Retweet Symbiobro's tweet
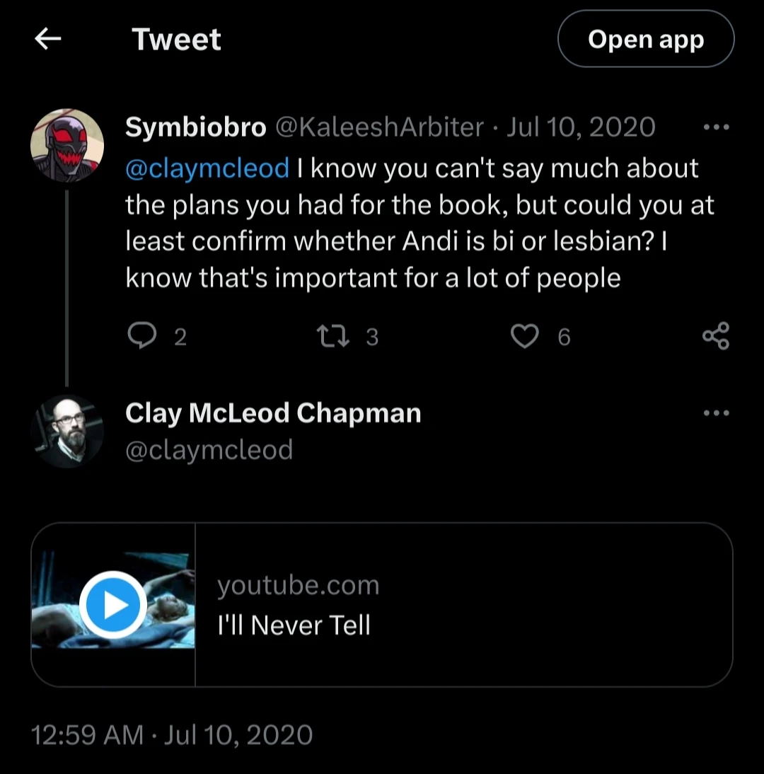 coord(334,336)
